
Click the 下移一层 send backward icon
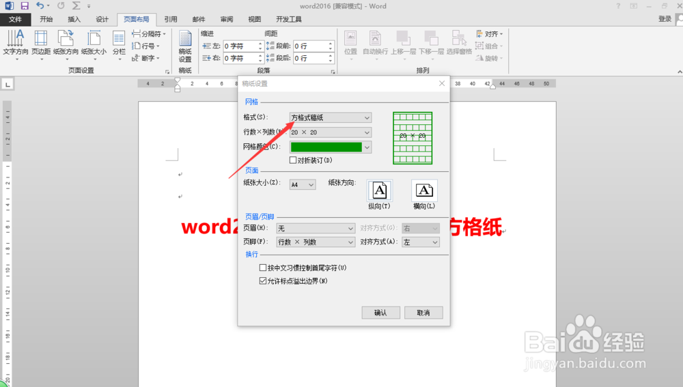point(431,45)
